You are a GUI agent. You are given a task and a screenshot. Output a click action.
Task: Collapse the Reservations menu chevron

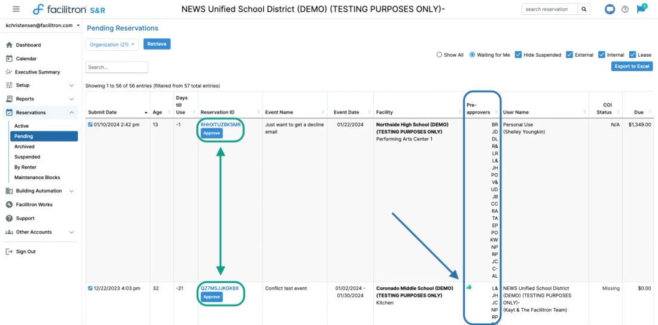pos(71,112)
